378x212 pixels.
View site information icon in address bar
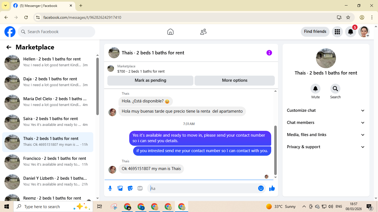click(38, 17)
